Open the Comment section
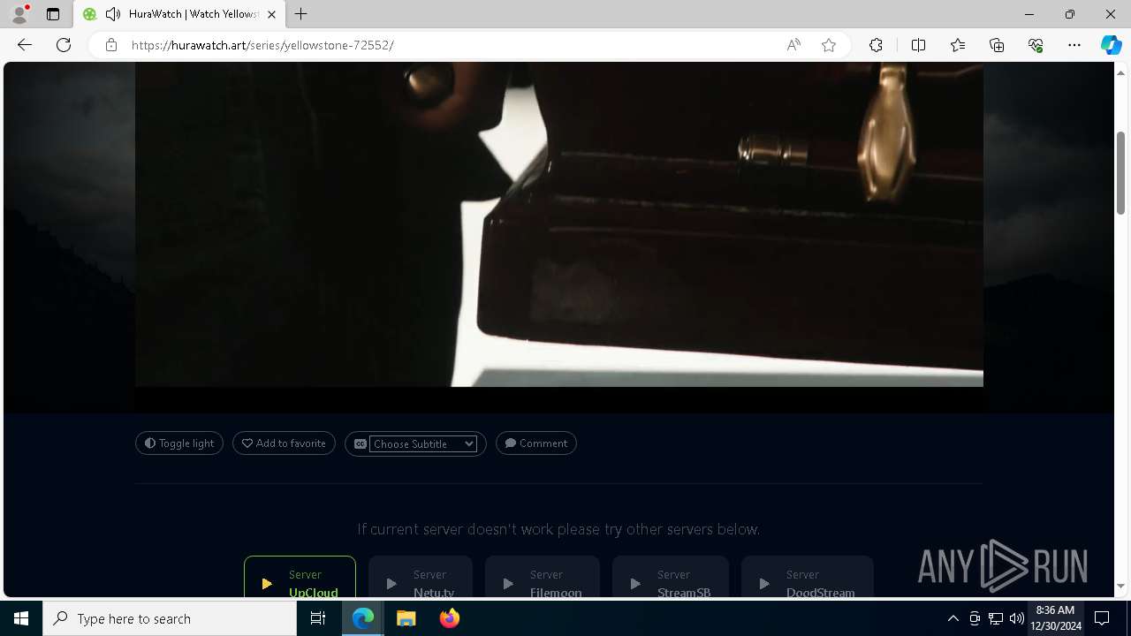The image size is (1131, 636). coord(536,443)
